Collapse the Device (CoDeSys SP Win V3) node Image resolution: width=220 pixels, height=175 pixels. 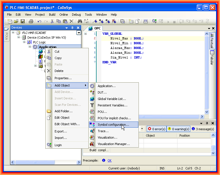[19, 38]
